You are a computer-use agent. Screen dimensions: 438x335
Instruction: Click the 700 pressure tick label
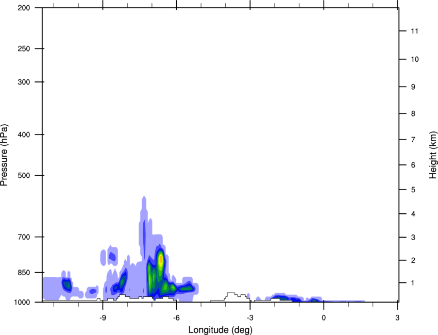[24, 237]
